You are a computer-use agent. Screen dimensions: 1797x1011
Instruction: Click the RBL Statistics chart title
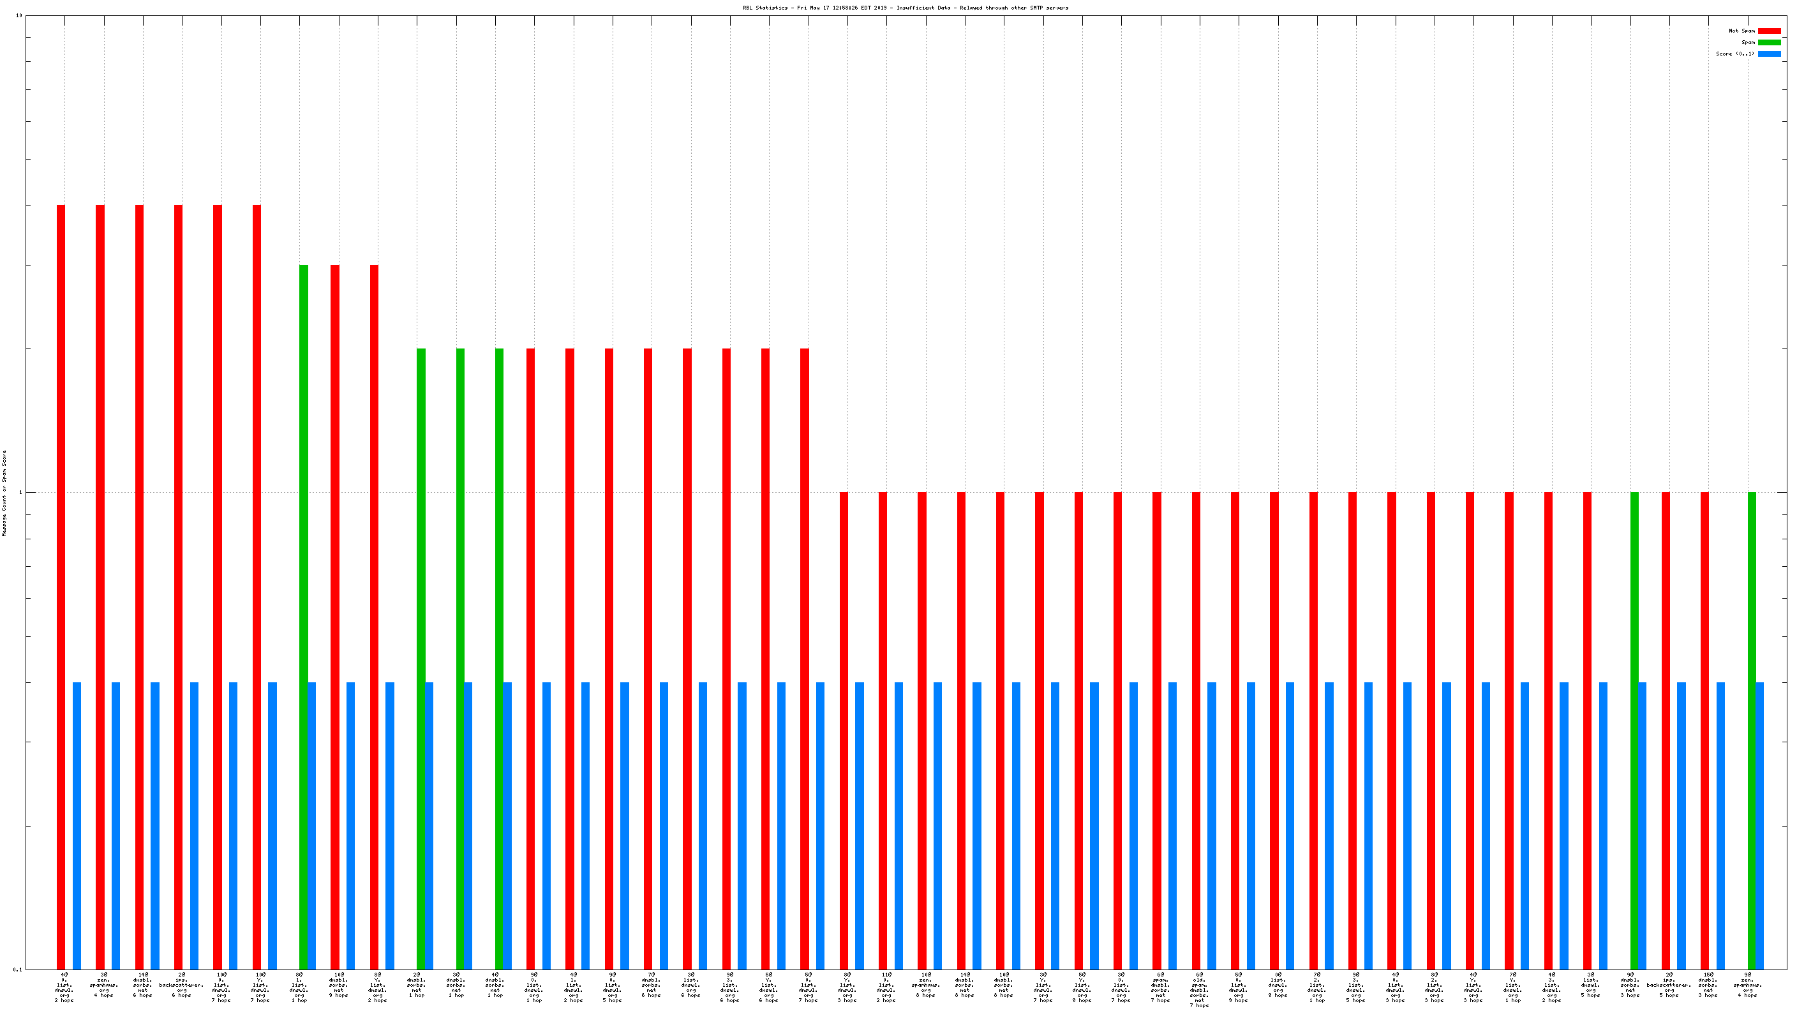point(905,8)
